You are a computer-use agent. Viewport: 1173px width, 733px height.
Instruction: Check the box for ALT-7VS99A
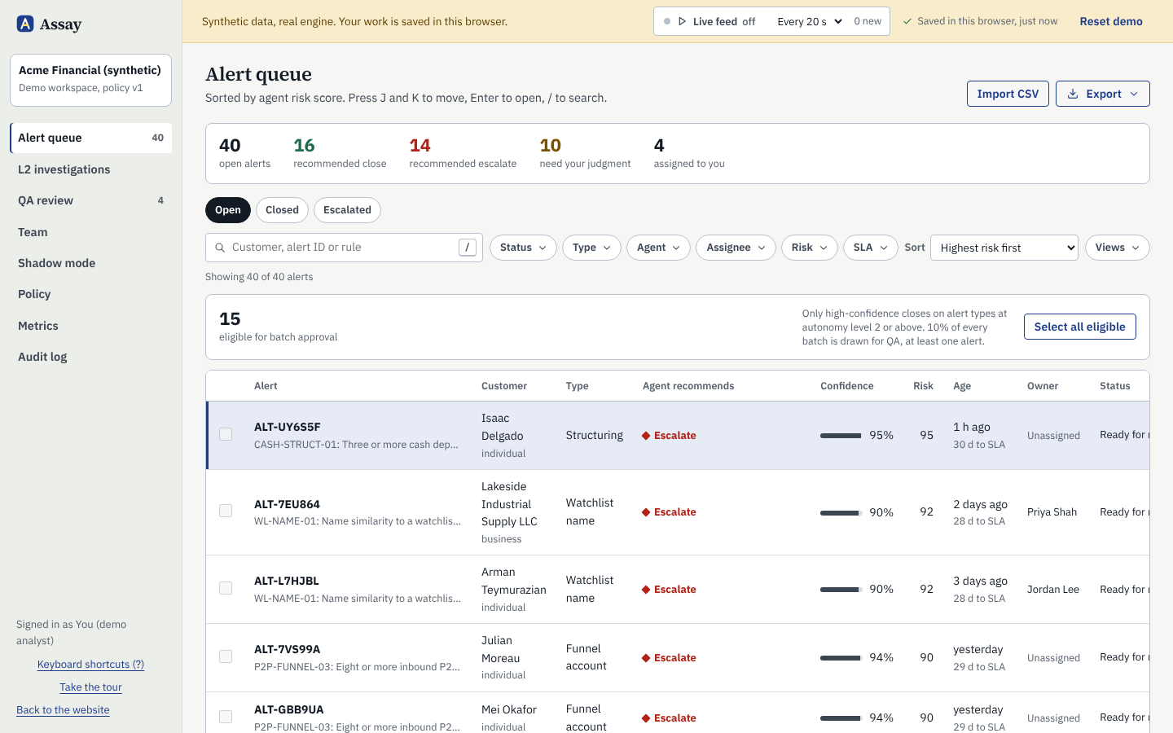(226, 656)
